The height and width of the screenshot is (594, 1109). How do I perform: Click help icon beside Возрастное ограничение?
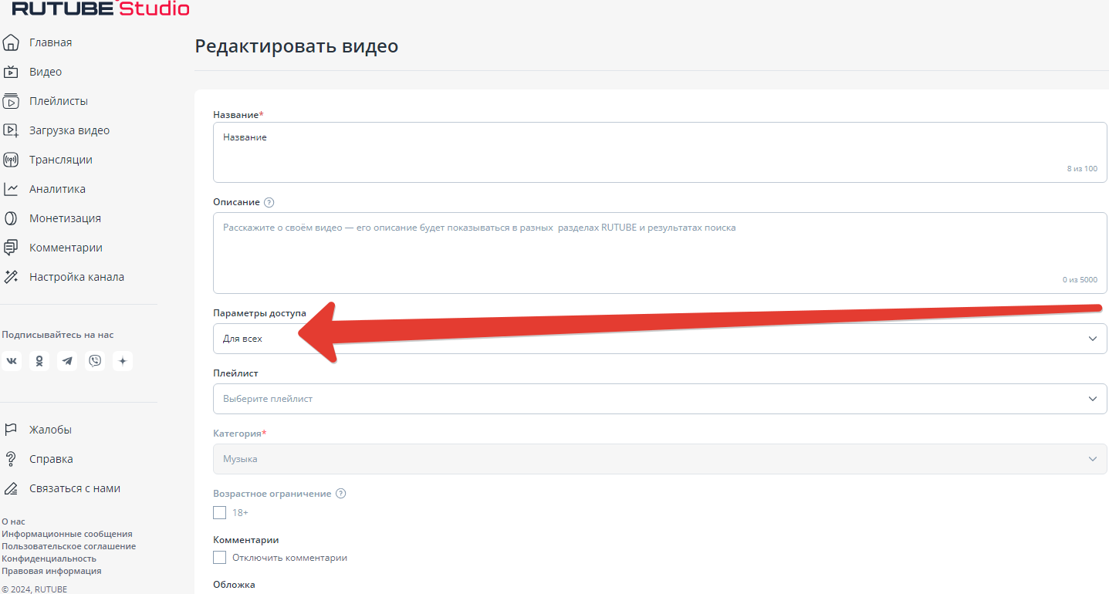[x=340, y=494]
